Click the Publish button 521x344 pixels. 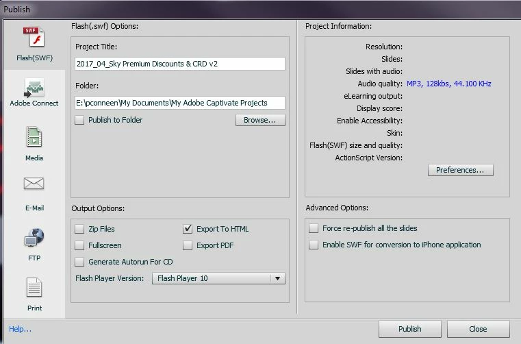[x=409, y=329]
